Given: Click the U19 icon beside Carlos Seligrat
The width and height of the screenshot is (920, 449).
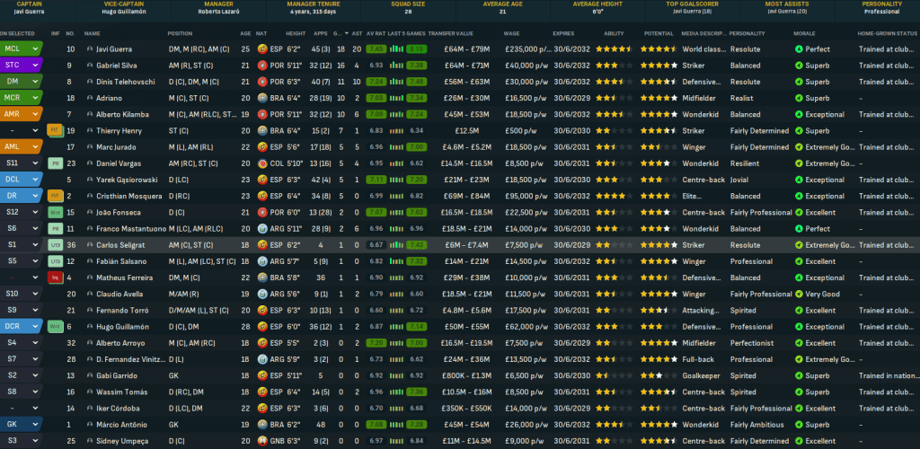Looking at the screenshot, I should point(54,244).
